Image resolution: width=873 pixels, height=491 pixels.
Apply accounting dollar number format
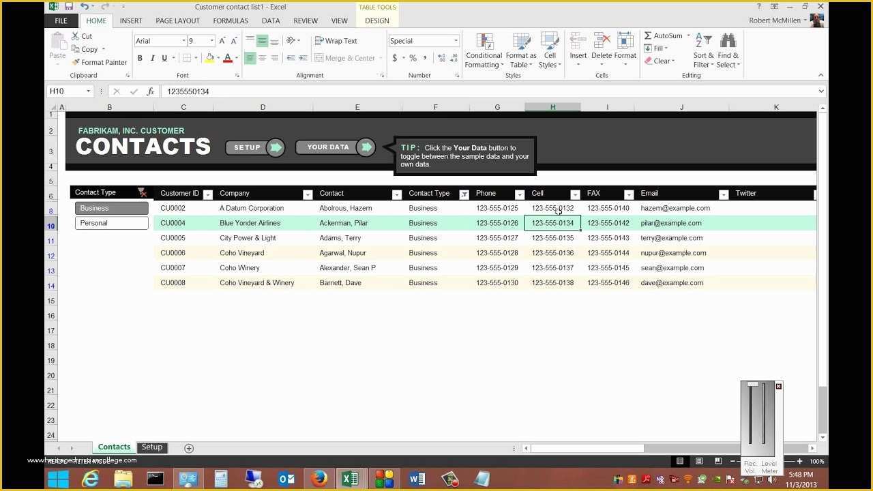[x=395, y=58]
